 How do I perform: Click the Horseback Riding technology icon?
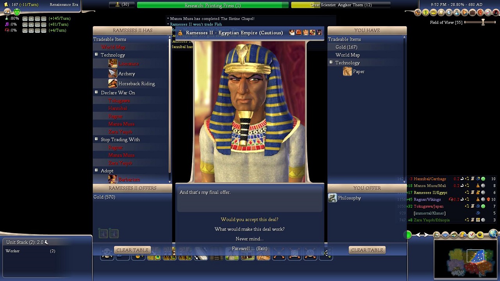(x=113, y=84)
